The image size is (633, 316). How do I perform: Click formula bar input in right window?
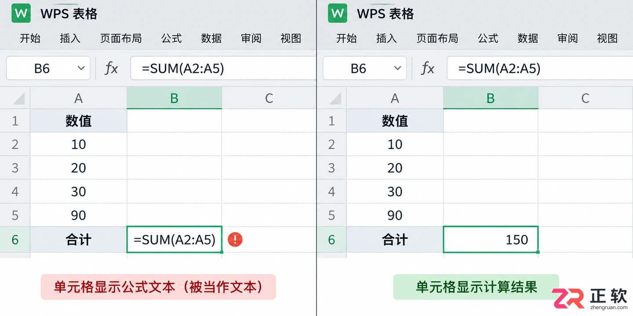540,68
